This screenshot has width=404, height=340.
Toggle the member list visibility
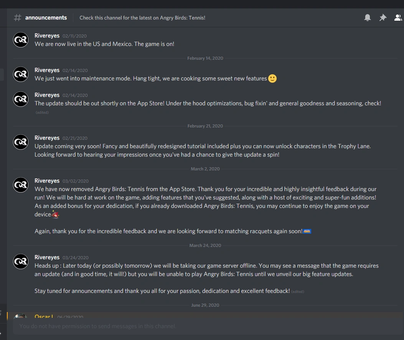click(x=398, y=17)
